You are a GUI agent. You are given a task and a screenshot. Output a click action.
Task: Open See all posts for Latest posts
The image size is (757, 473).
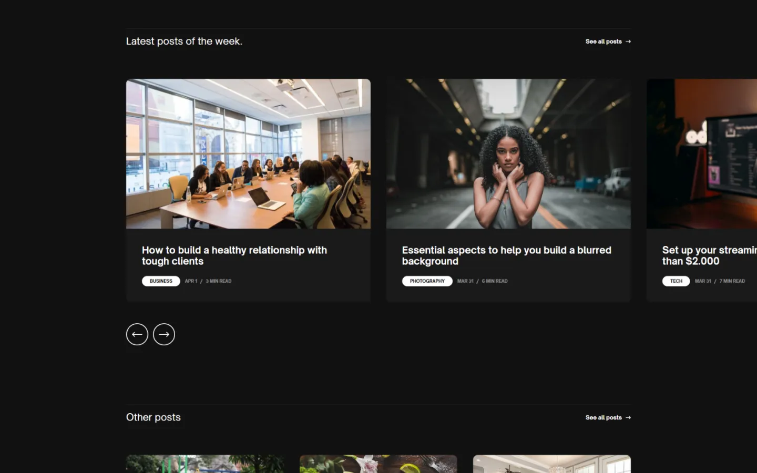603,42
